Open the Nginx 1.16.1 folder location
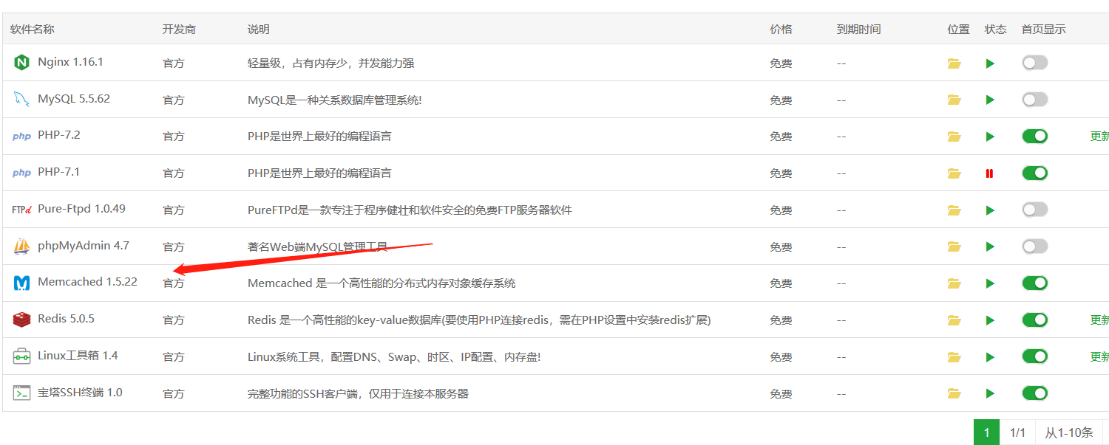This screenshot has height=445, width=1109. (x=954, y=63)
